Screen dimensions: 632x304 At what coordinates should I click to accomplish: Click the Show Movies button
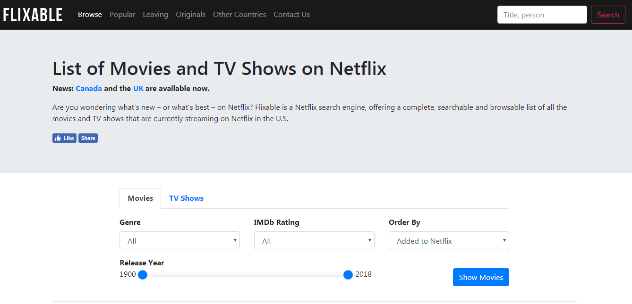(x=481, y=277)
